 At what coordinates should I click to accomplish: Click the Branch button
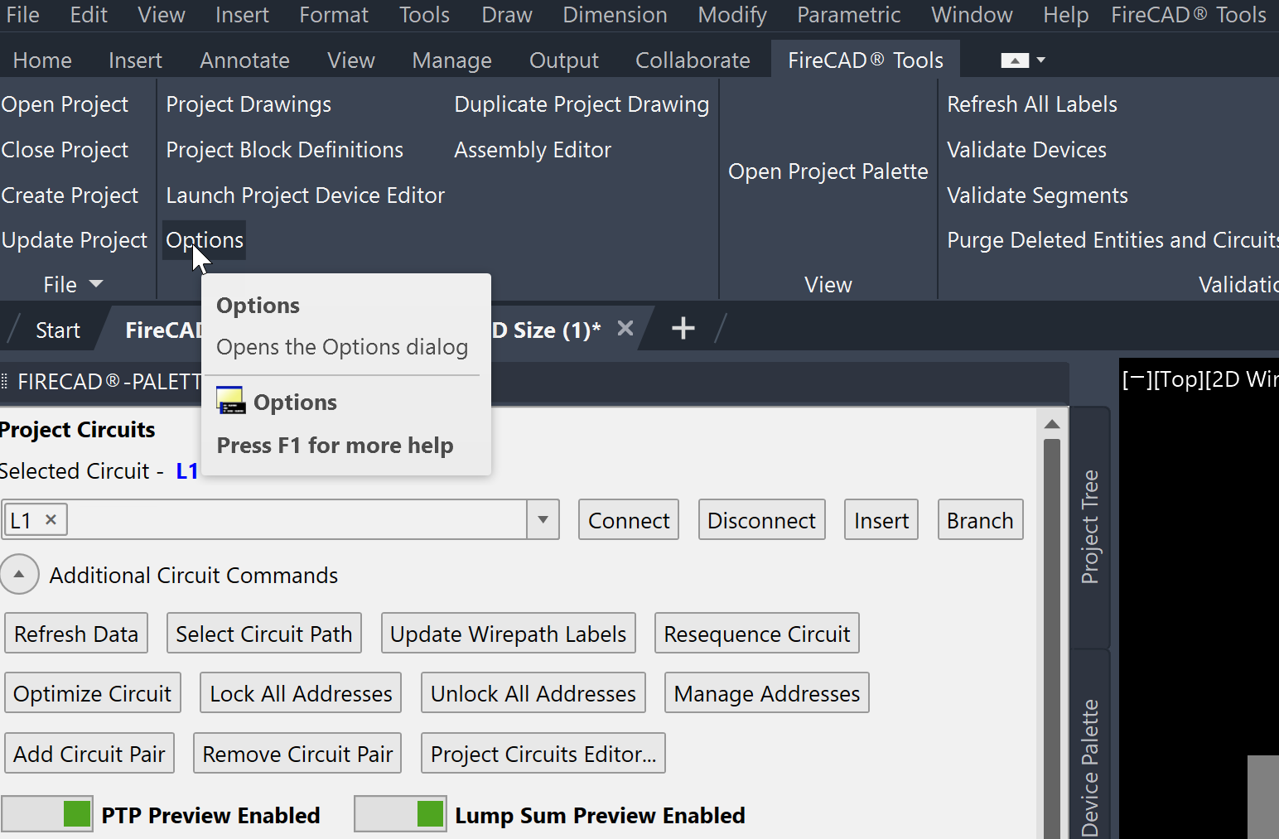click(980, 519)
